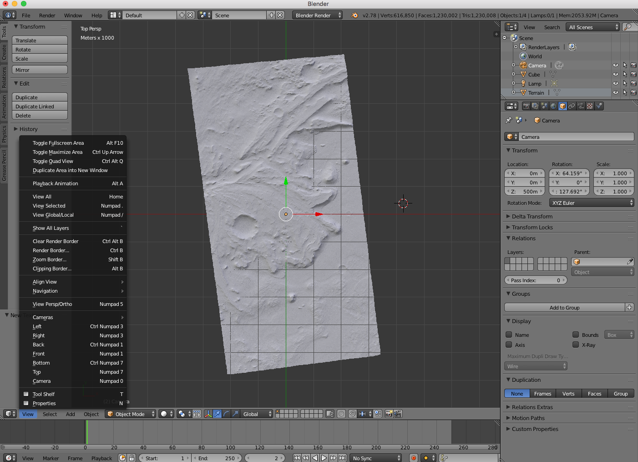Open the camera Data properties tab
Screen dimensions: 638x462
(581, 106)
